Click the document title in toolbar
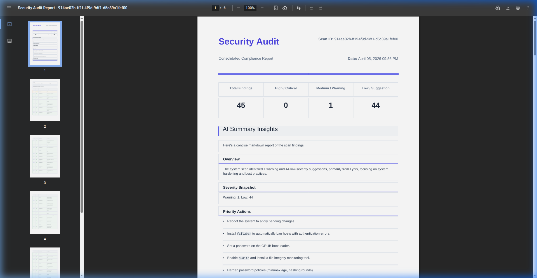 click(x=72, y=8)
